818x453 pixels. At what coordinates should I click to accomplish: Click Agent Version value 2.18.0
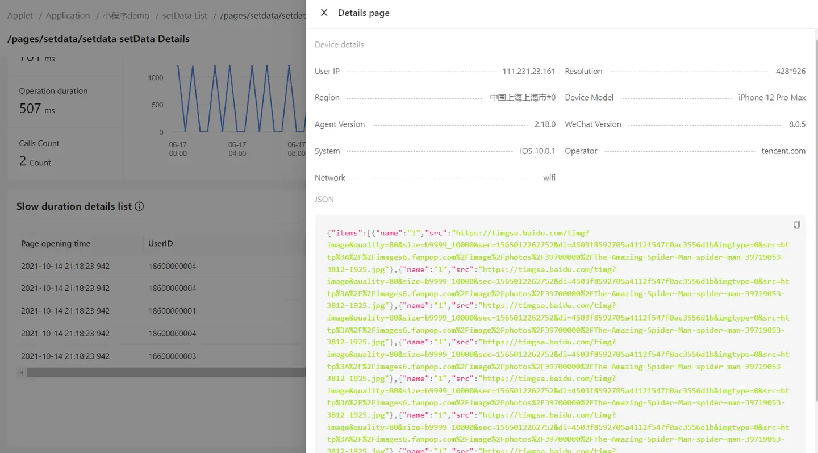coord(545,124)
